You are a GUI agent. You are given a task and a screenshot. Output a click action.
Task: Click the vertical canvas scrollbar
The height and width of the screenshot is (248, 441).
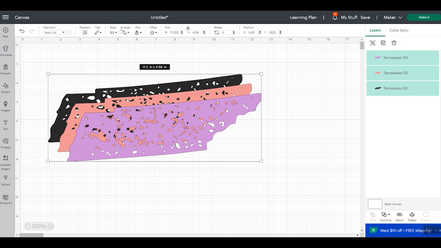362,45
